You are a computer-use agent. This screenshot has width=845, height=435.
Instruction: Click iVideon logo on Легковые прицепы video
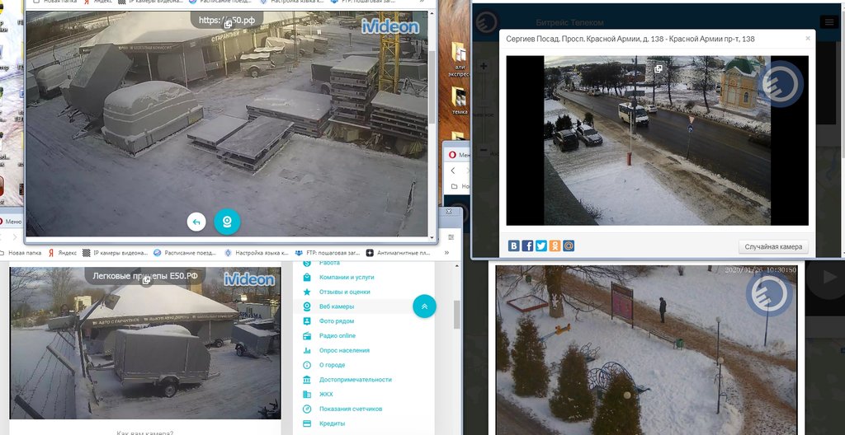(249, 278)
